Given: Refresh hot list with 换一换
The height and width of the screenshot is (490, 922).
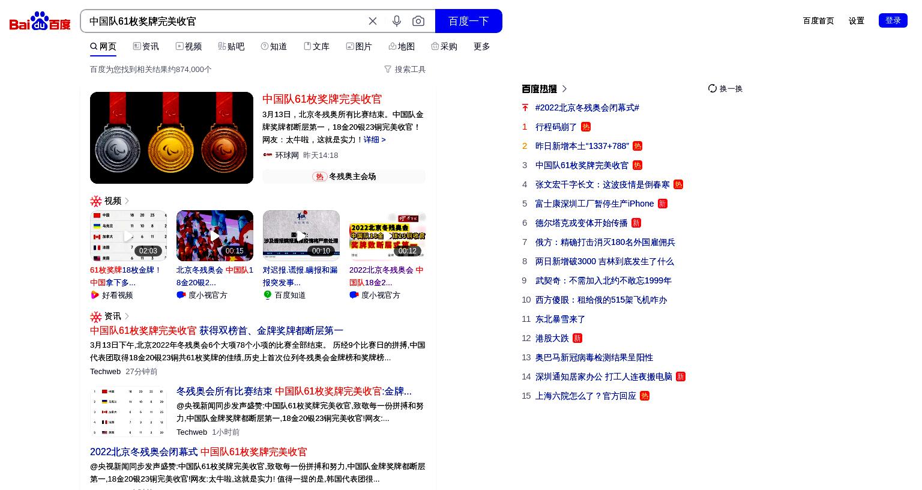Looking at the screenshot, I should [x=725, y=88].
